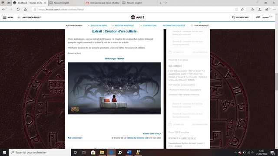Viewport: 278px width, 156px height.
Task: Set these tabs aside icon
Action: coord(9,3)
